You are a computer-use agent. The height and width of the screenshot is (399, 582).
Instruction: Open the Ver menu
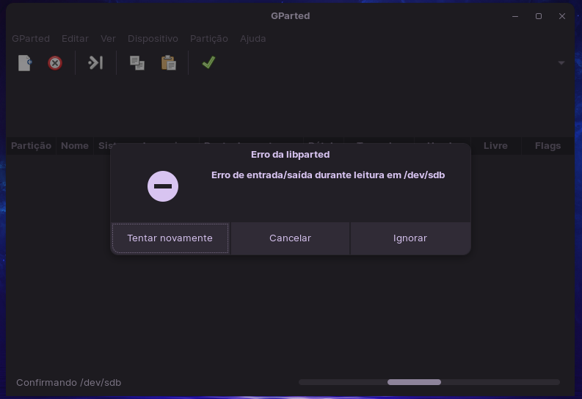point(108,39)
